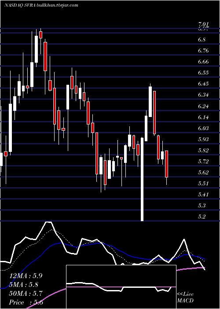
Task: Click the 6.14 price axis label
Action: pos(203,117)
